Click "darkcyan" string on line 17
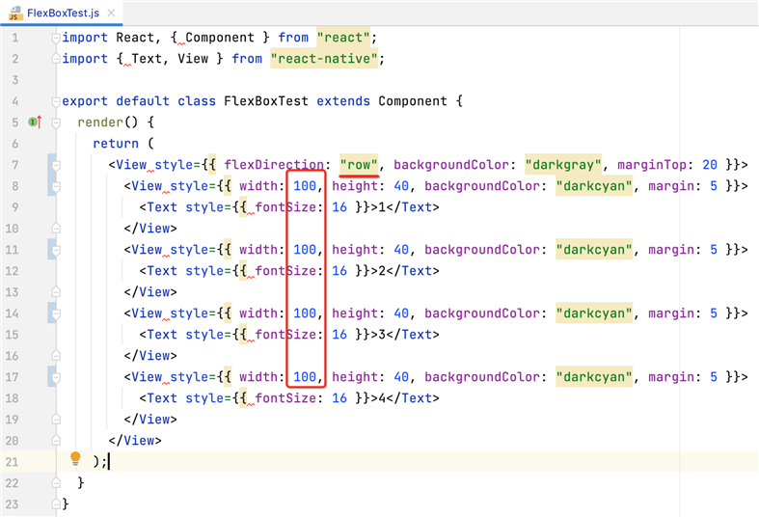 tap(594, 376)
